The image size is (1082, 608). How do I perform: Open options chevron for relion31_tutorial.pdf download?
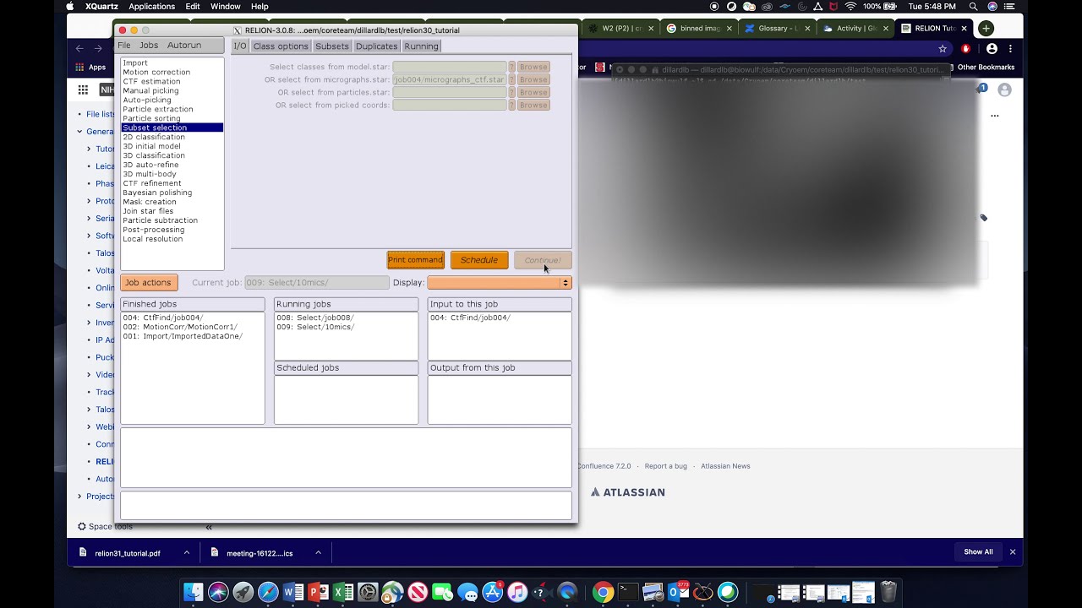point(186,553)
